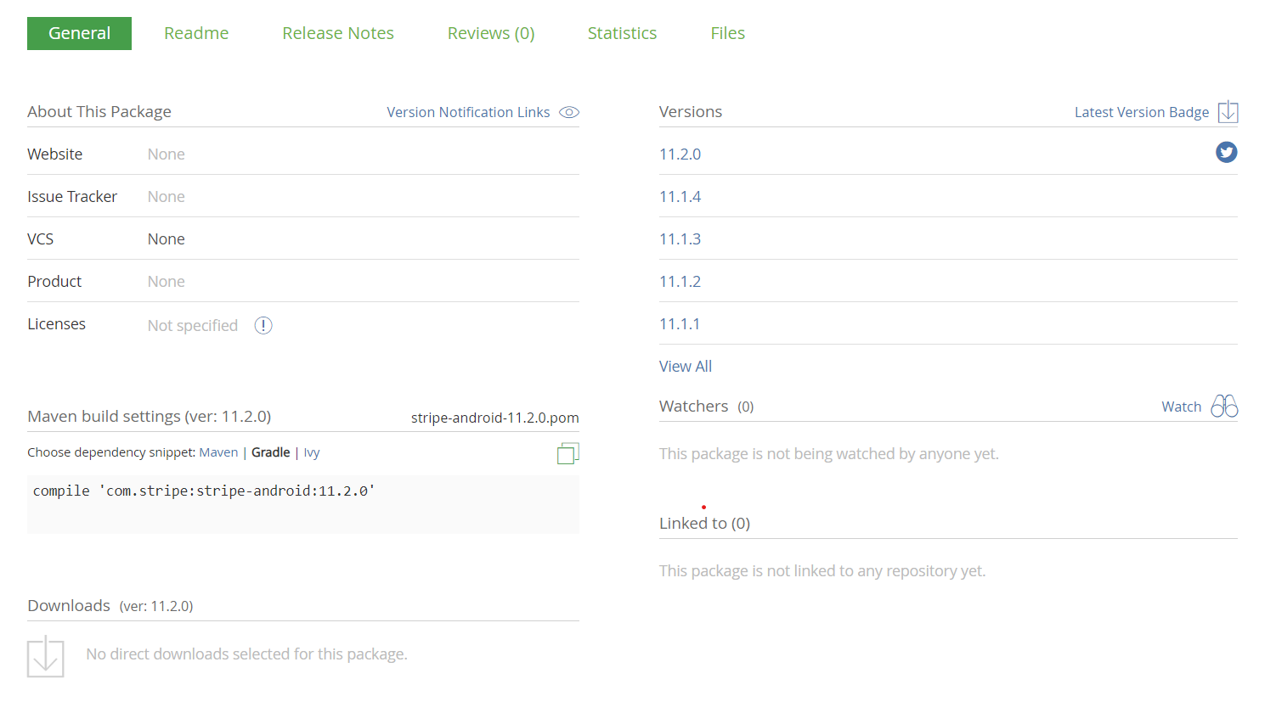Screen dimensions: 1276x707
Task: Click the eye icon beside Version Notification Links
Action: click(569, 112)
